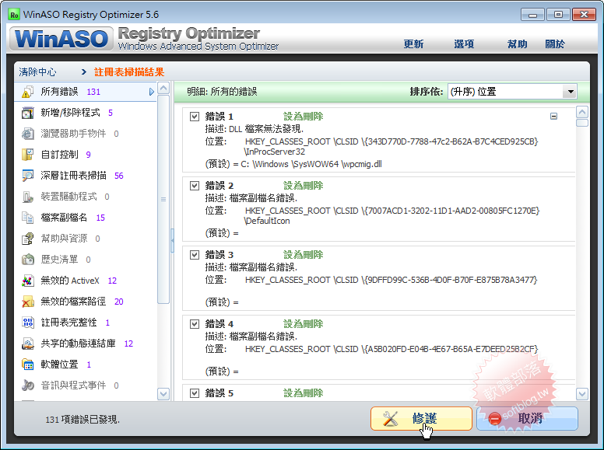Viewport: 604px width, 450px height.
Task: Click 設為刪除 for 錯誤 5
Action: click(x=303, y=393)
